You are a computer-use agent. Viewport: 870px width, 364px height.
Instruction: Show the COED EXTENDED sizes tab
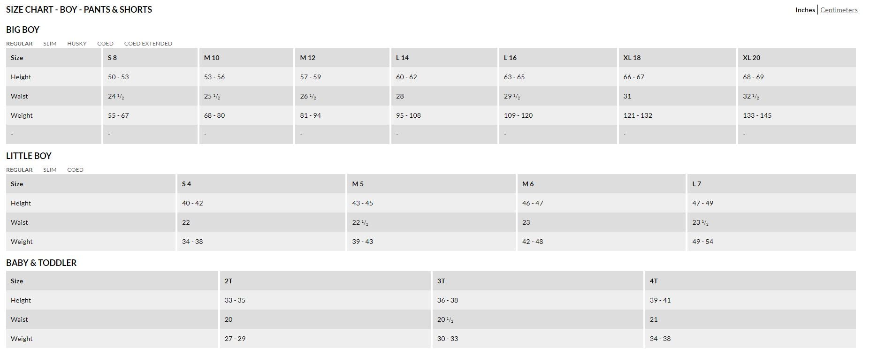(x=148, y=44)
